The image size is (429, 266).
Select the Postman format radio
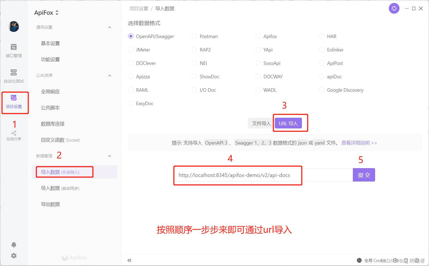(194, 36)
